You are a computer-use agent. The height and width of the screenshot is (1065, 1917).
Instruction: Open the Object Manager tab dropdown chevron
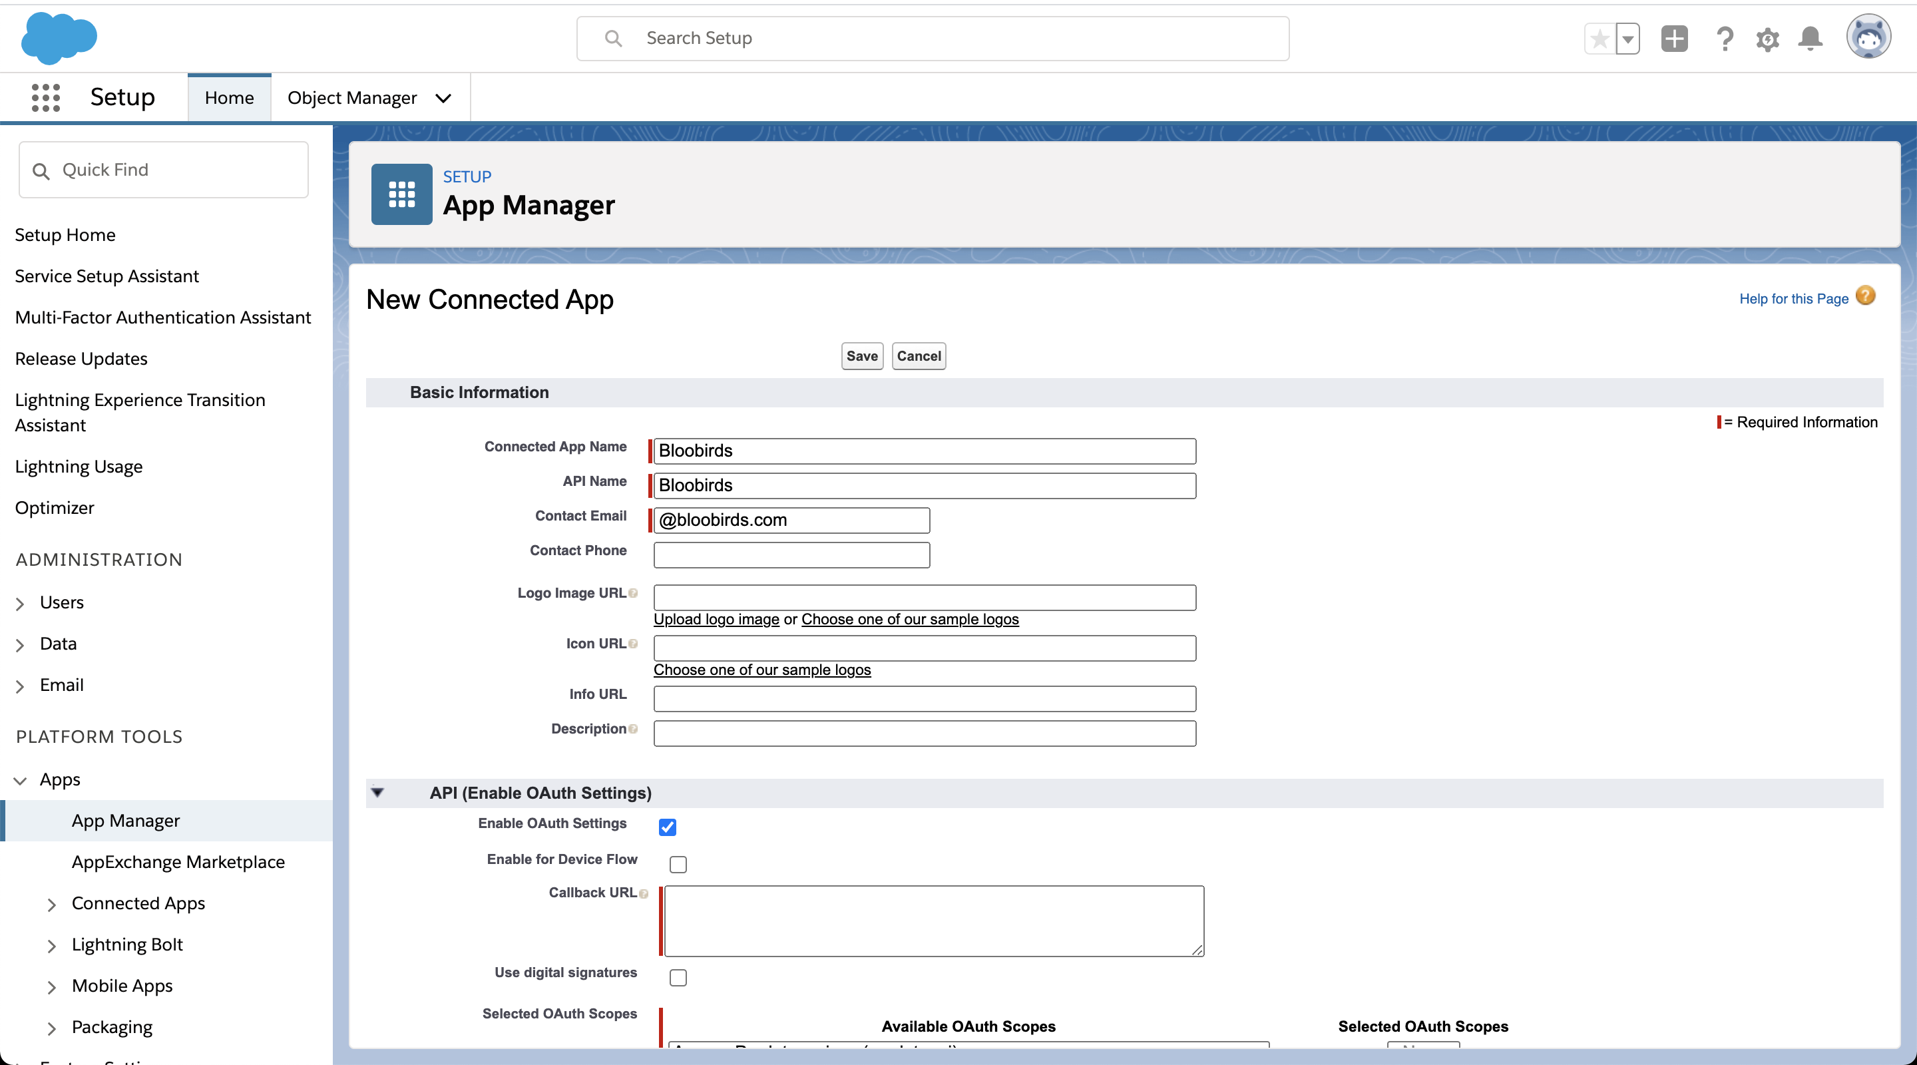point(443,99)
